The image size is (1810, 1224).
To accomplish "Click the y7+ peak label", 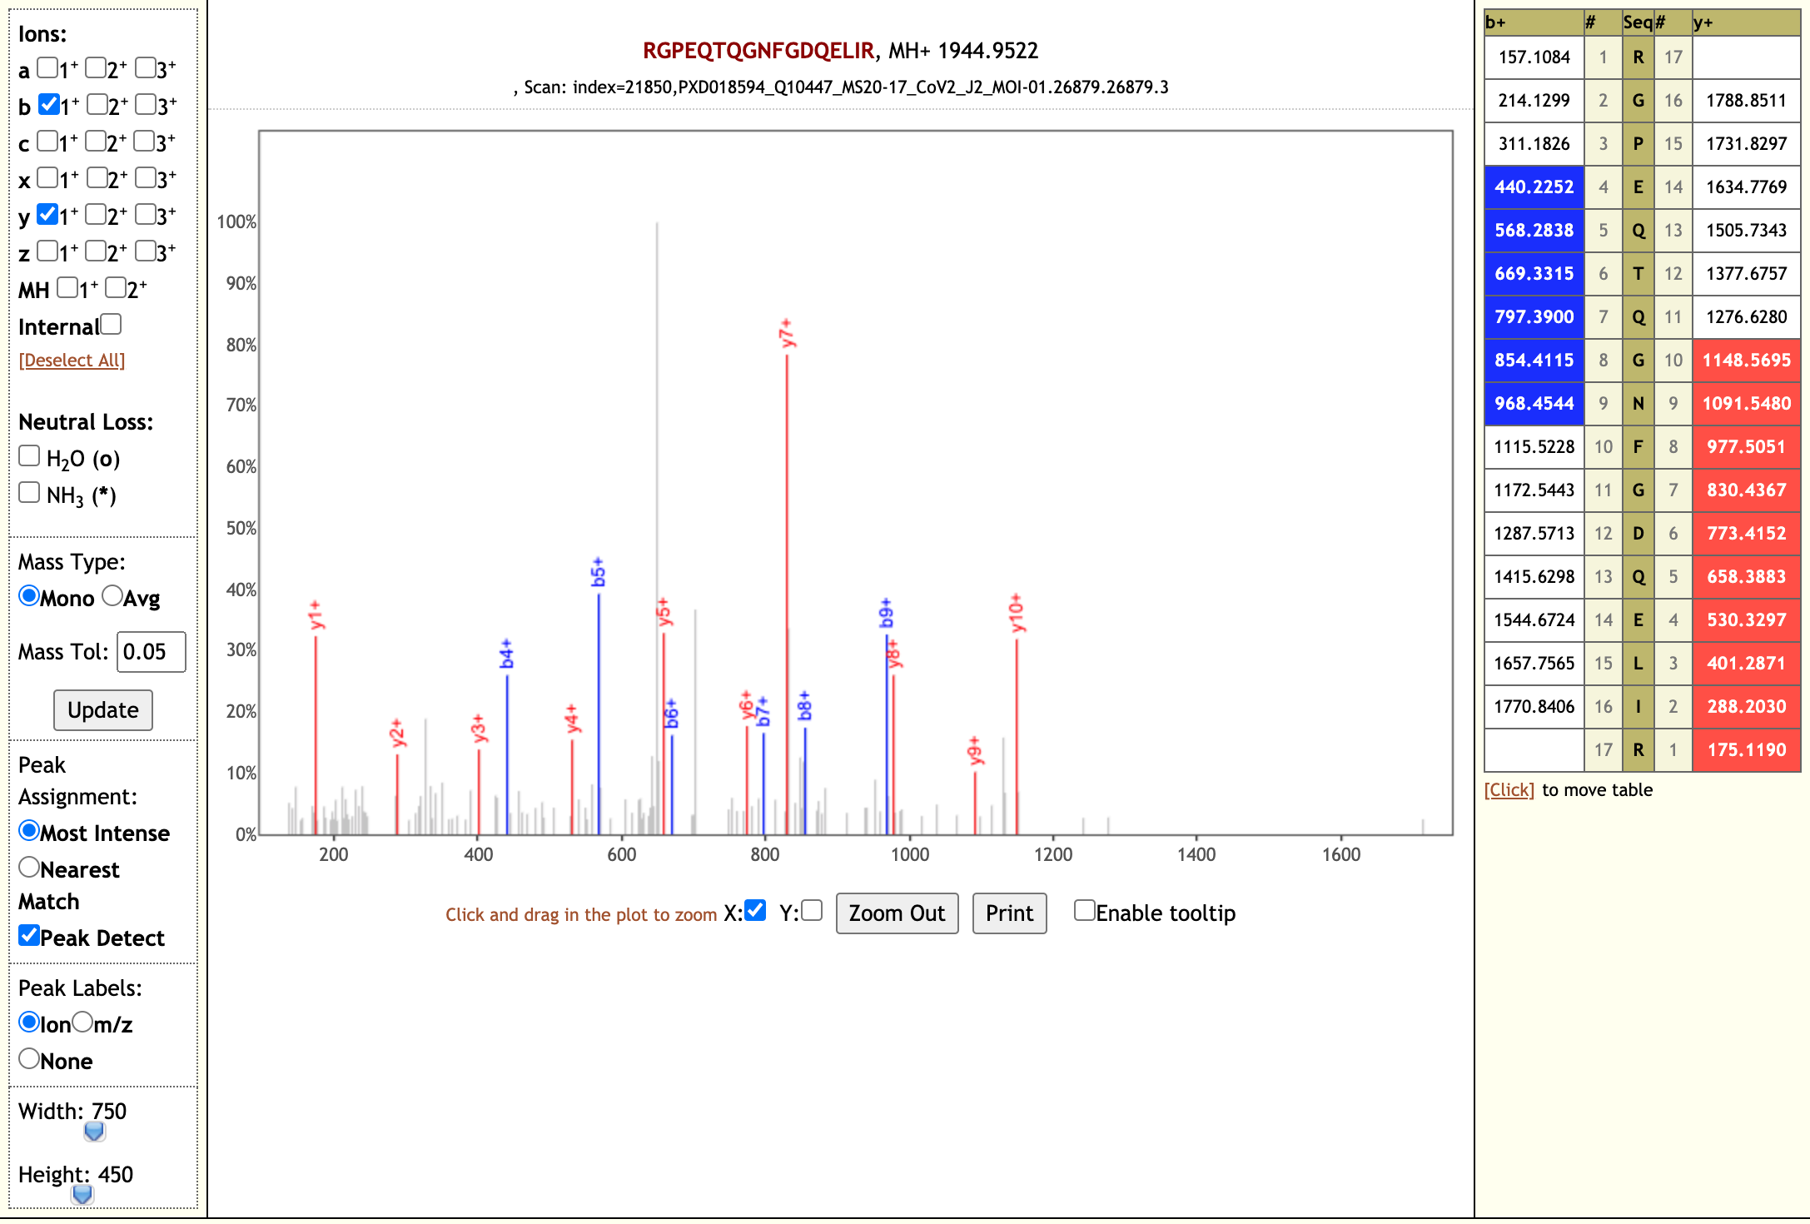I will point(787,332).
